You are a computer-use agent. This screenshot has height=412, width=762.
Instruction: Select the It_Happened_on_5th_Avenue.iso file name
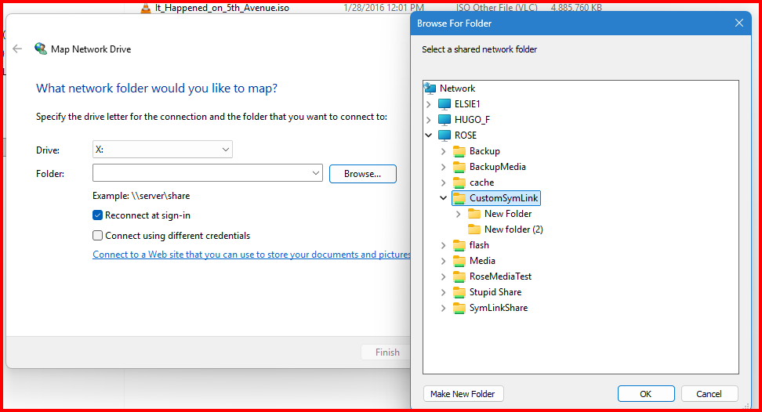point(222,8)
